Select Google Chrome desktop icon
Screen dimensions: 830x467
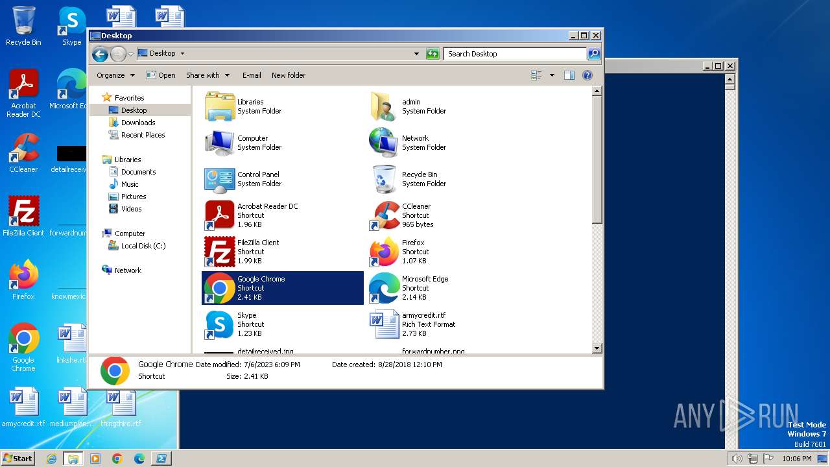[x=23, y=348]
